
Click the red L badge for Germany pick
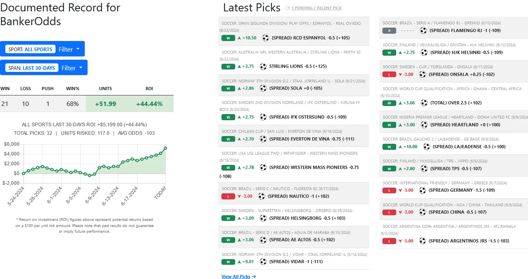coord(389,190)
